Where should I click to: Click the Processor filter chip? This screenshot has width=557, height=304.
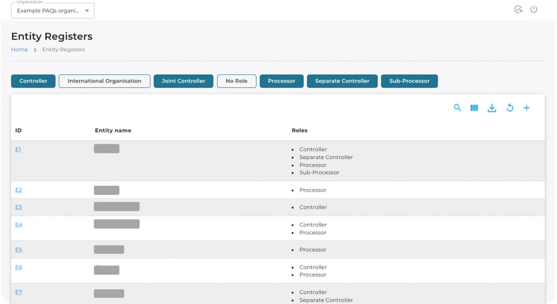[x=281, y=81]
